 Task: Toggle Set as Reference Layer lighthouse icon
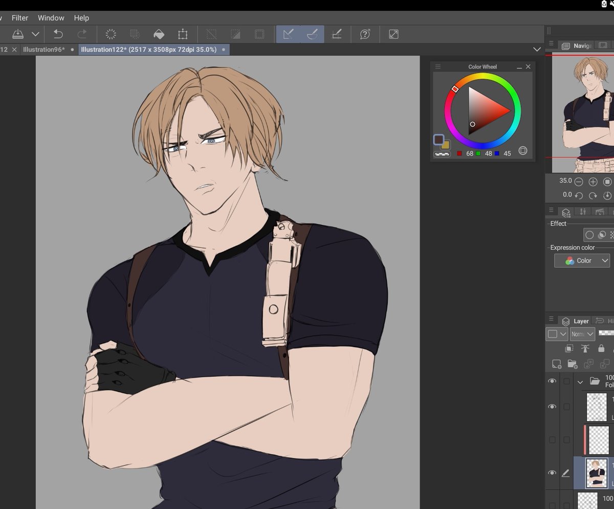(585, 349)
